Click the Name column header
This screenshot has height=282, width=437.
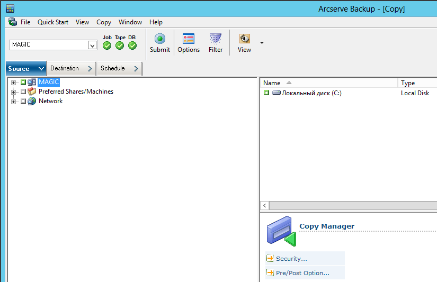(329, 83)
